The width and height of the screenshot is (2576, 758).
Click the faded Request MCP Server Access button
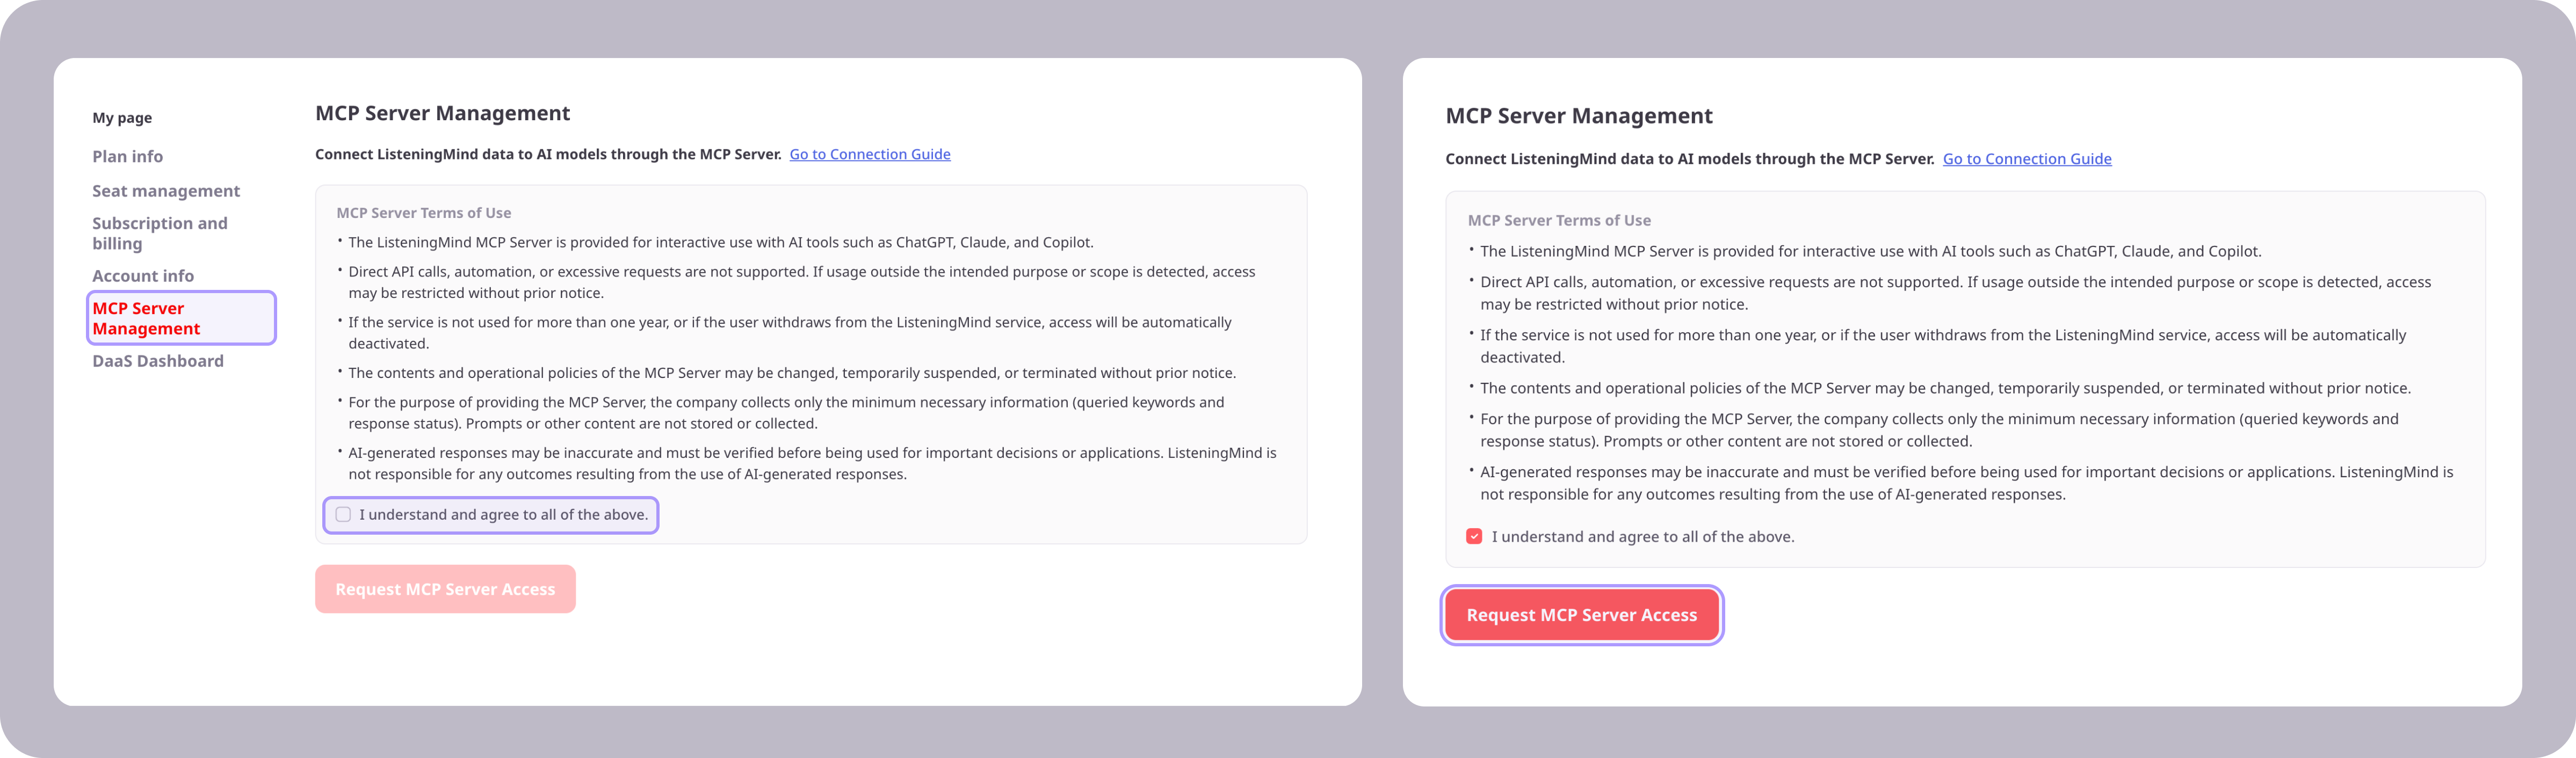445,589
